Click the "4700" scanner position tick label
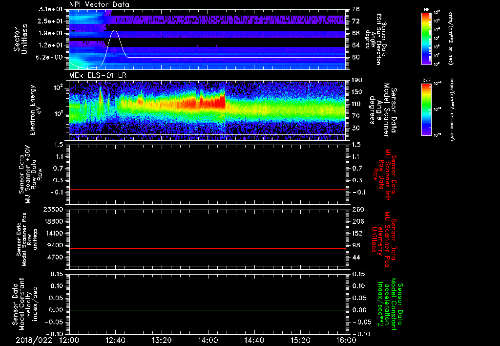This screenshot has height=346, width=500. (x=55, y=257)
